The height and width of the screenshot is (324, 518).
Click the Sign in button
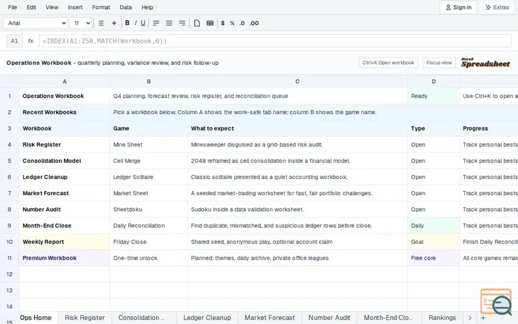[x=458, y=7]
